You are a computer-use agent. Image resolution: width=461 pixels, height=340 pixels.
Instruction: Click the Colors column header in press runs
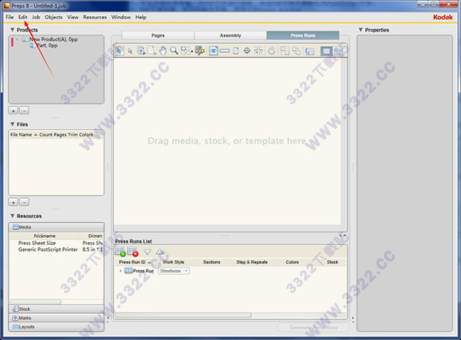[x=292, y=262]
